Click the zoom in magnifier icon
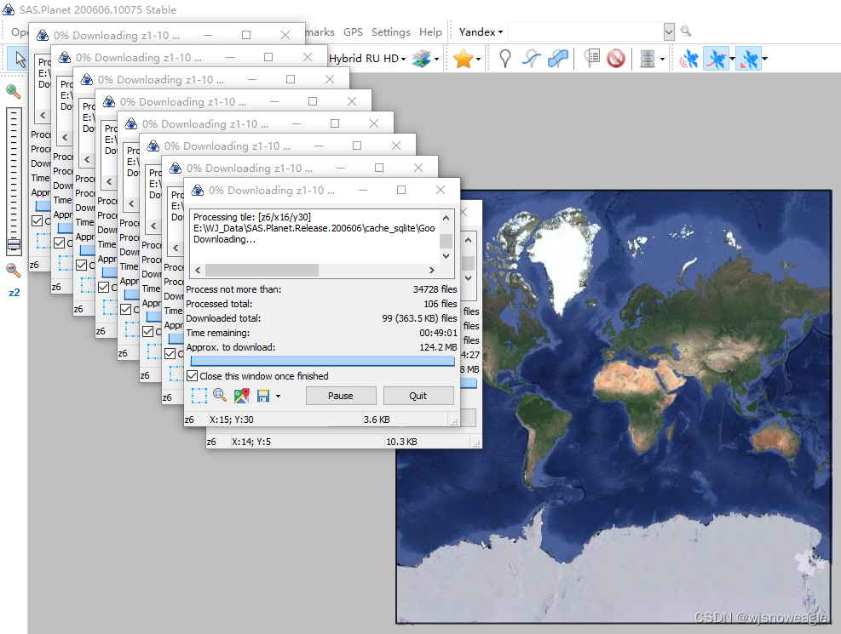Screen dimensions: 841x634 coord(13,92)
